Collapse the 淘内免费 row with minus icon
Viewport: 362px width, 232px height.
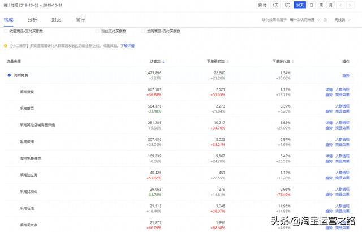click(9, 75)
